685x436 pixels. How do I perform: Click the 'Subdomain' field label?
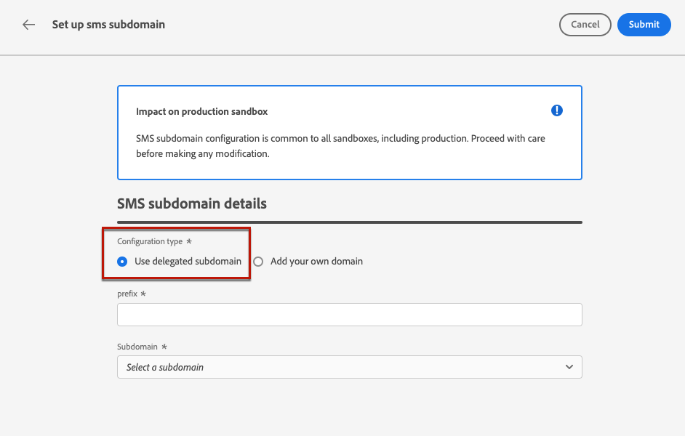[x=137, y=347]
